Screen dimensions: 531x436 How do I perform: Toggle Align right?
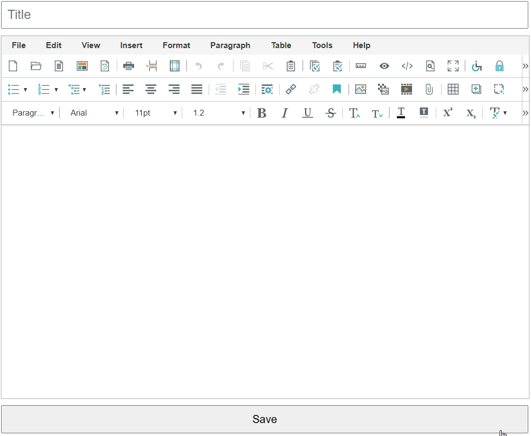174,89
